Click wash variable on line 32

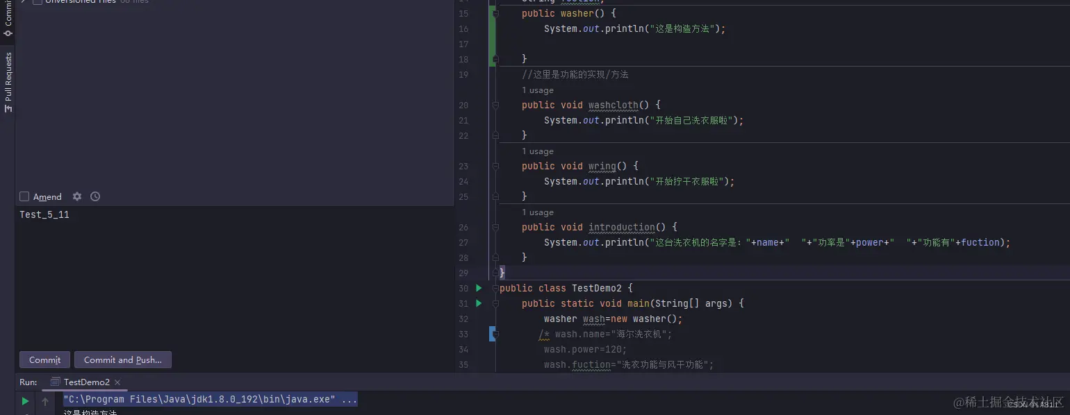click(x=593, y=319)
